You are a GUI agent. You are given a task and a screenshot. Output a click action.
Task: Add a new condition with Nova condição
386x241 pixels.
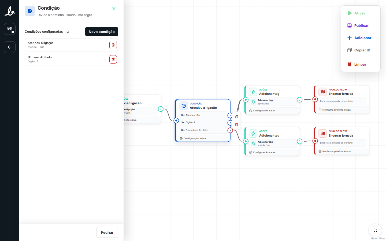(x=102, y=32)
